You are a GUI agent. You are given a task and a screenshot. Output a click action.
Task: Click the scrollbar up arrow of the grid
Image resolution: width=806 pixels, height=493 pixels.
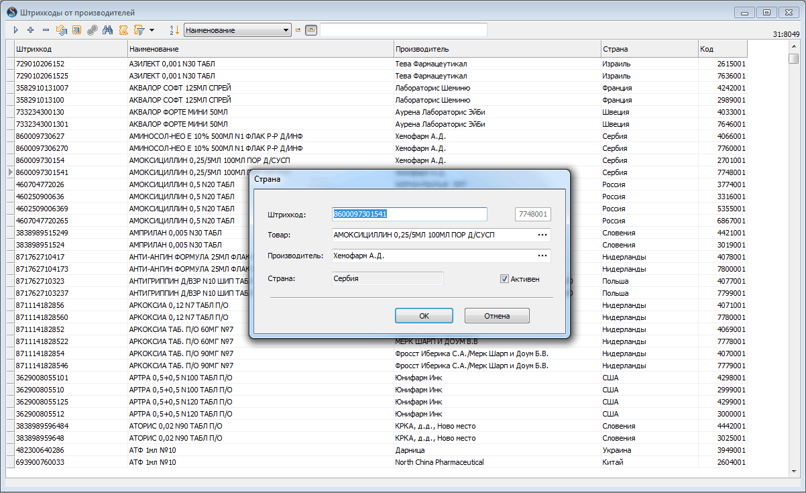[794, 46]
